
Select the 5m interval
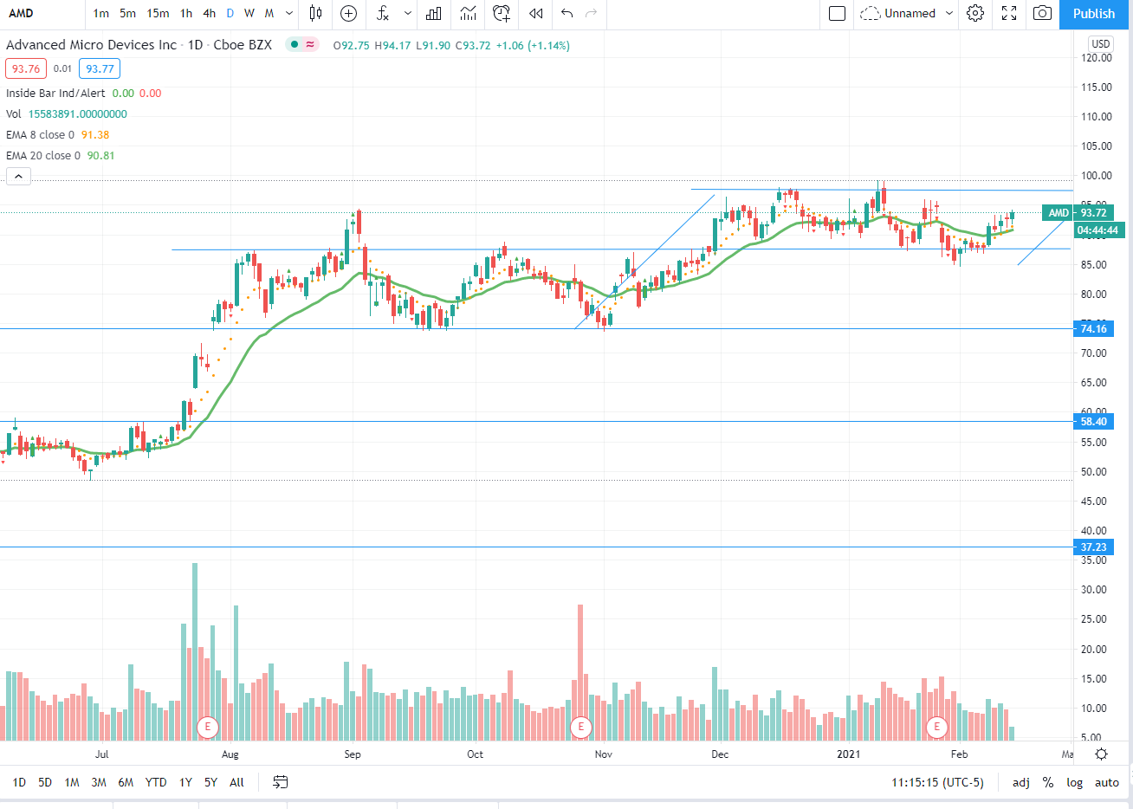[x=128, y=13]
